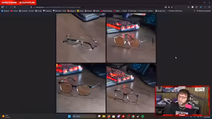Launch Spotify from the taskbar
Screen dimensions: 212x119
point(143,116)
